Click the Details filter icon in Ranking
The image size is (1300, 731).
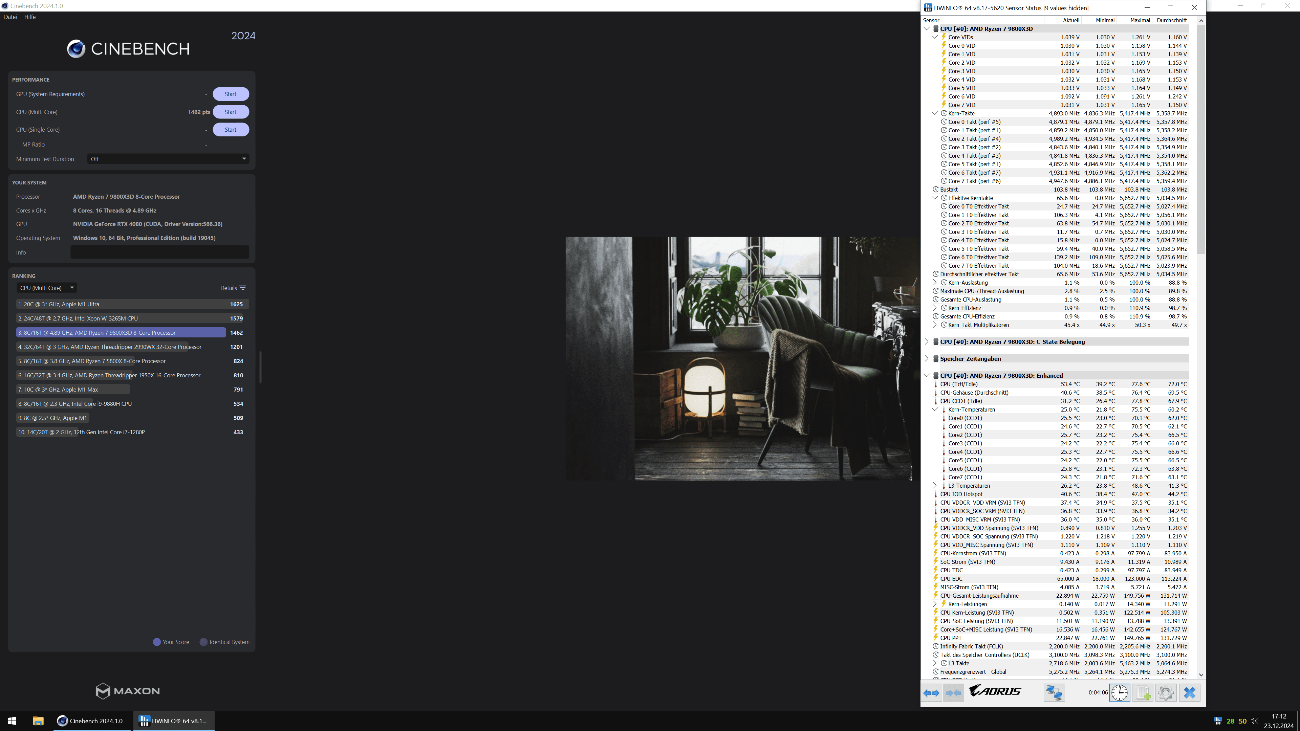click(243, 288)
